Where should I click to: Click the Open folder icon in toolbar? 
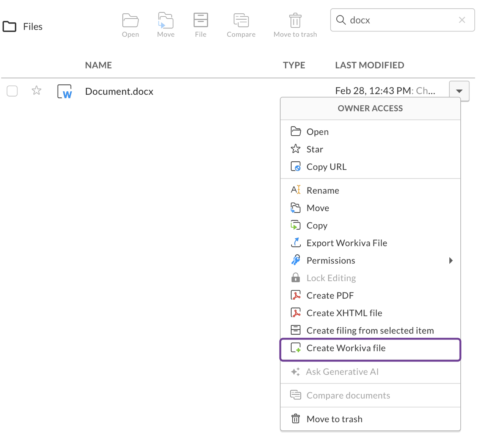coord(130,21)
